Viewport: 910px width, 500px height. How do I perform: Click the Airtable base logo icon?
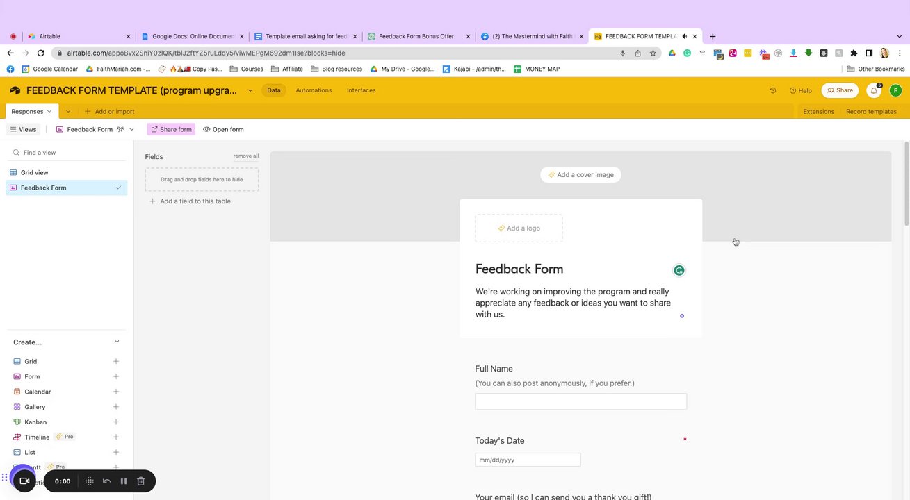pos(15,90)
